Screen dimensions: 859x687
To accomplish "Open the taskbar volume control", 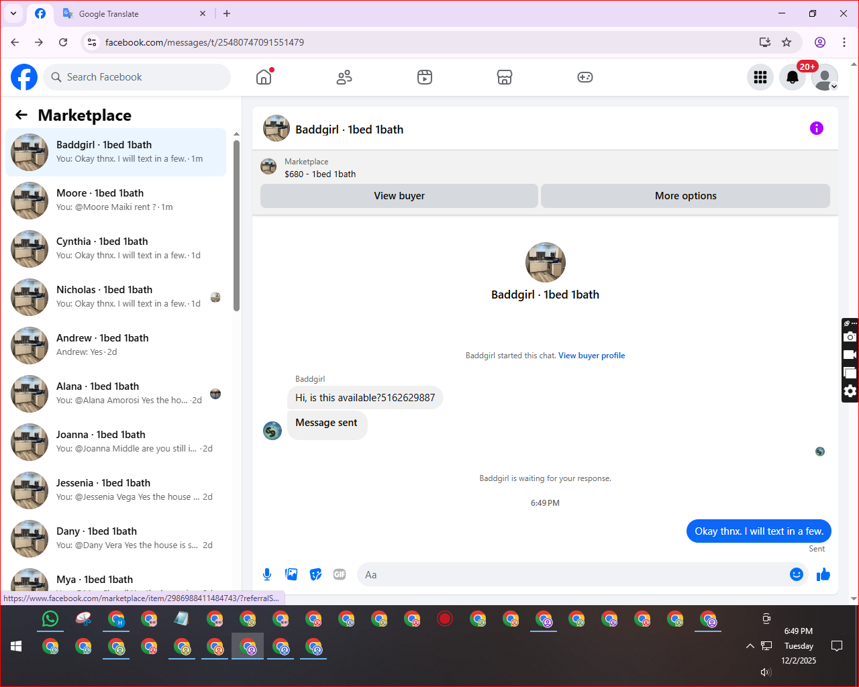I will click(x=766, y=672).
